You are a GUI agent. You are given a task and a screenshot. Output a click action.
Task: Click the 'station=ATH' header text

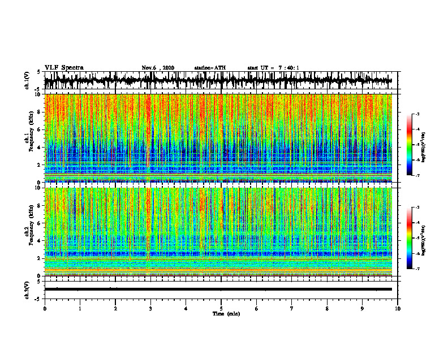[210, 68]
